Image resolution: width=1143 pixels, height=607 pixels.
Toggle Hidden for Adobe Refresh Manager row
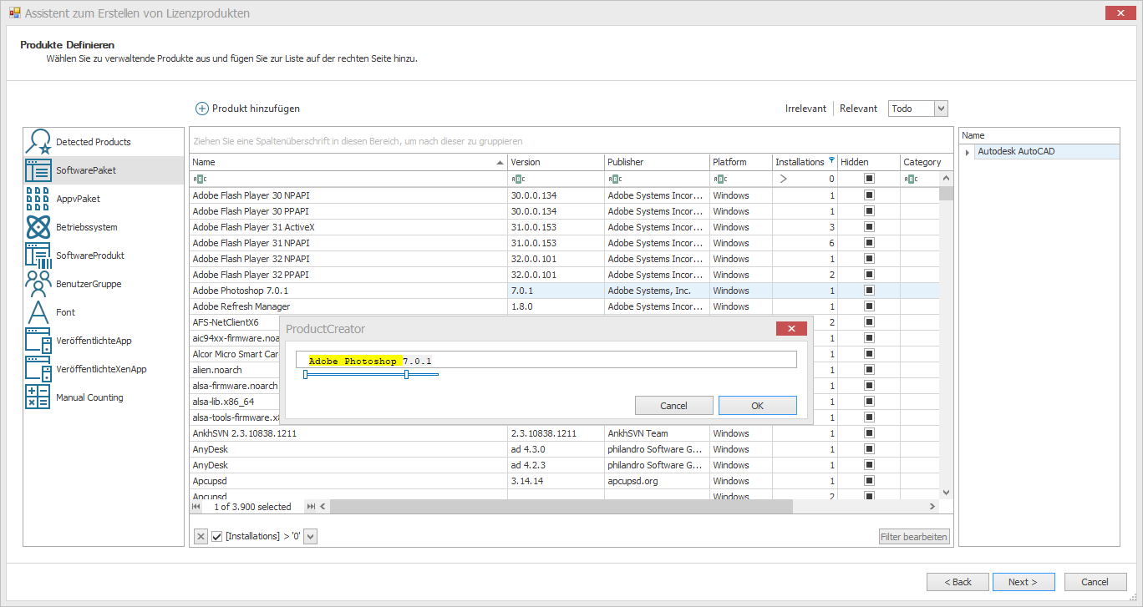click(869, 306)
